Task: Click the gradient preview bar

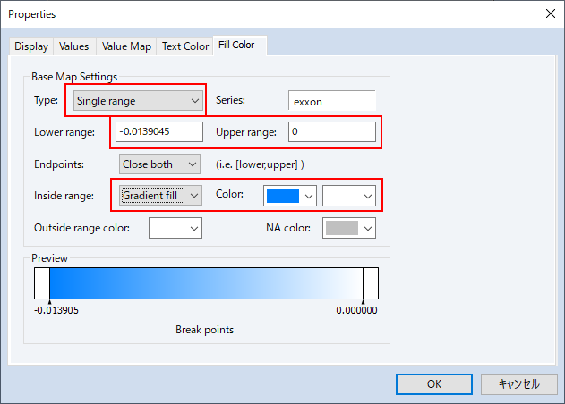Action: point(206,283)
